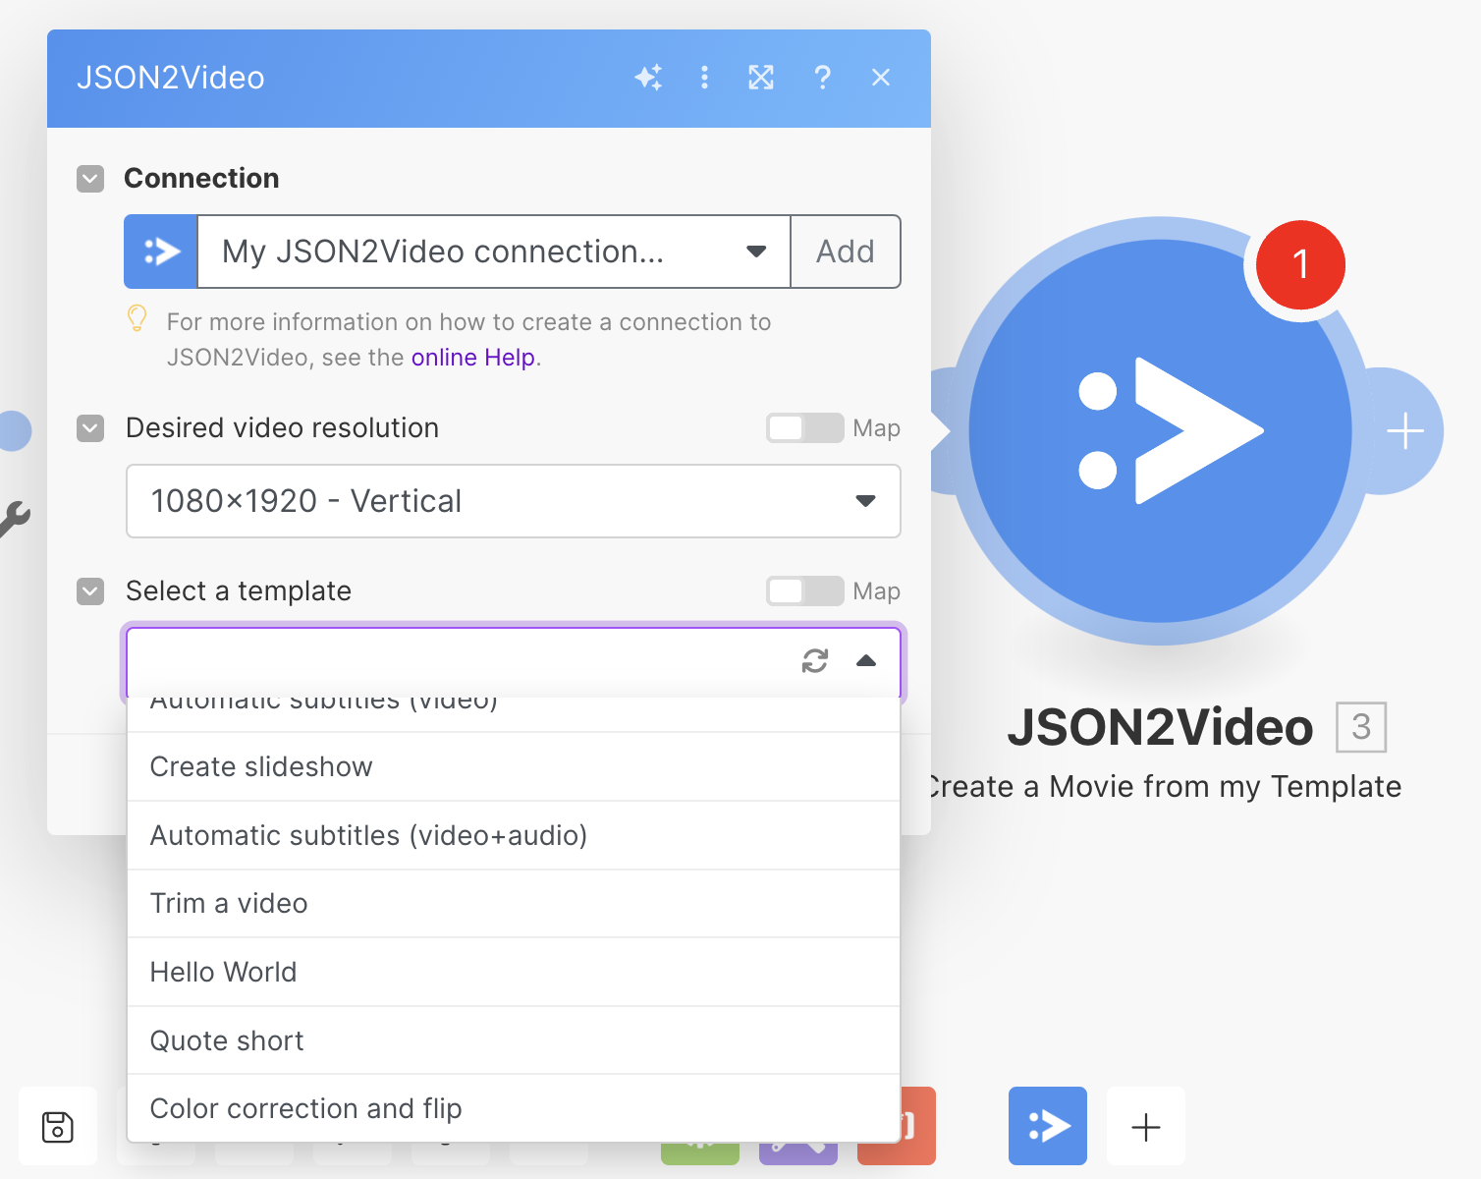Click the wrench tools icon on left edge

point(14,519)
